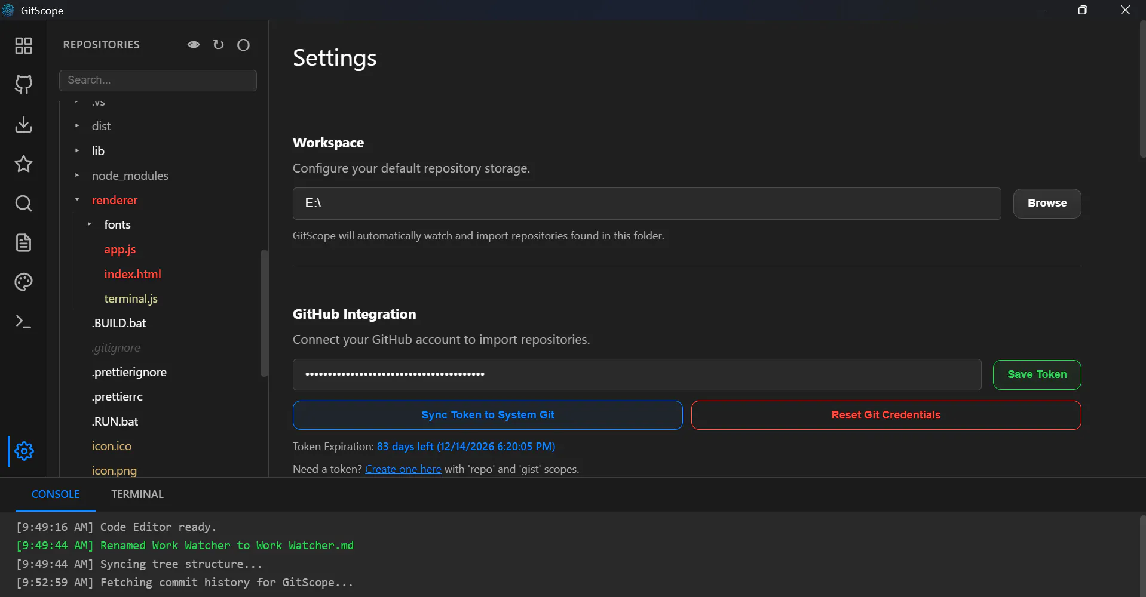Select .RUN.bat file
The height and width of the screenshot is (597, 1146).
115,421
